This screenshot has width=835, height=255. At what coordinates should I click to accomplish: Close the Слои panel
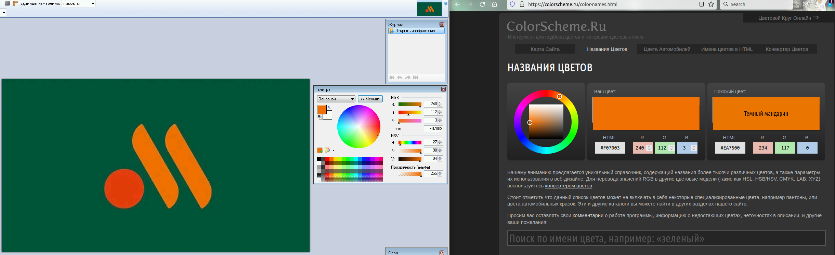pos(442,253)
